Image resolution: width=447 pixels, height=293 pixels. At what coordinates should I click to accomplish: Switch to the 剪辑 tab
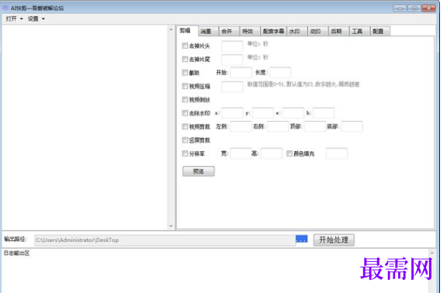187,31
